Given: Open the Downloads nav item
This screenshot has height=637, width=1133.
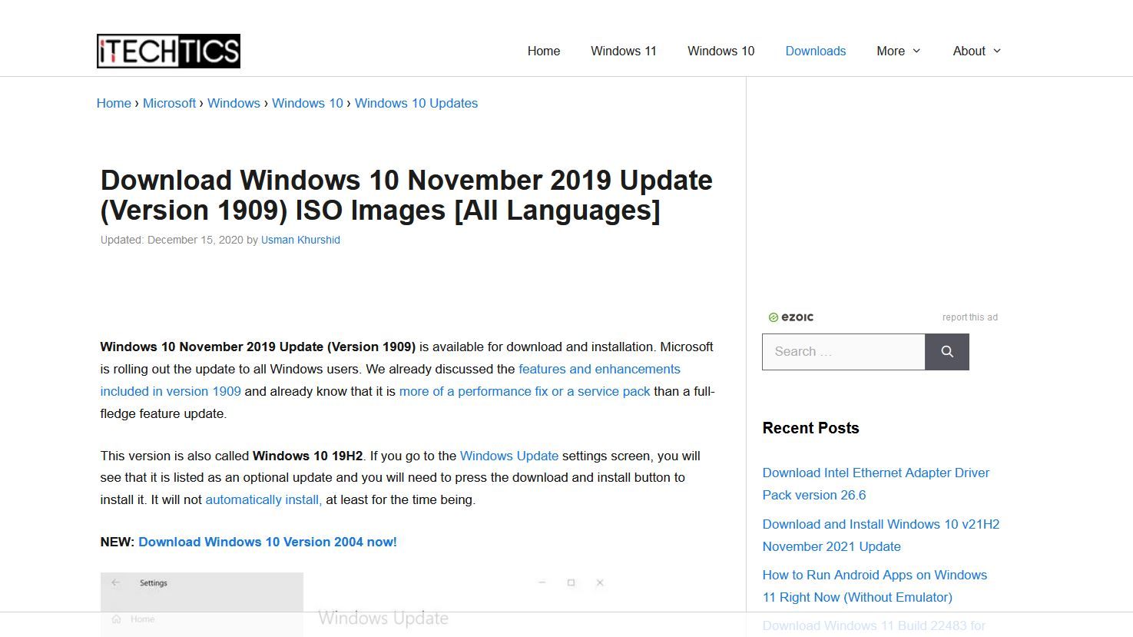Looking at the screenshot, I should (816, 51).
